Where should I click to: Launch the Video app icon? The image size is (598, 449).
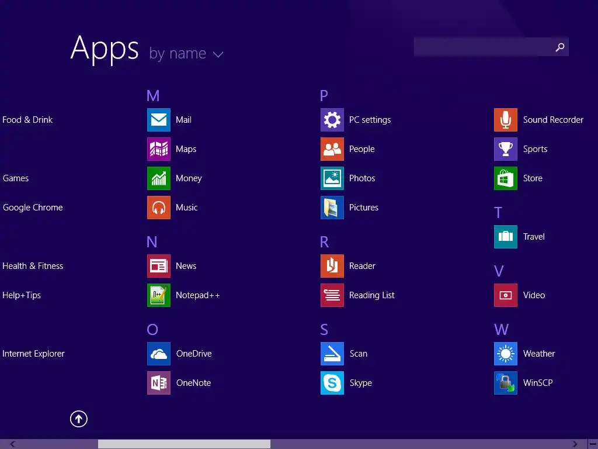coord(506,295)
